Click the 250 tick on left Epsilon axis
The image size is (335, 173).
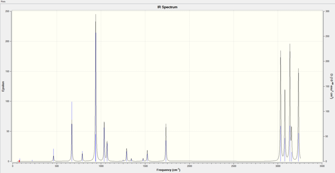(x=8, y=11)
